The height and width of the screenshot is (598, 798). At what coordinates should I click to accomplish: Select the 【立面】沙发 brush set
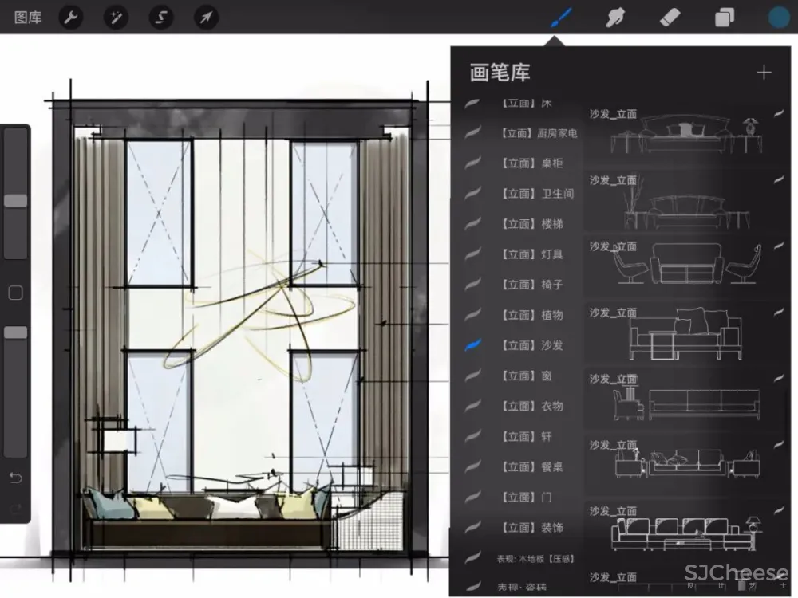click(531, 345)
